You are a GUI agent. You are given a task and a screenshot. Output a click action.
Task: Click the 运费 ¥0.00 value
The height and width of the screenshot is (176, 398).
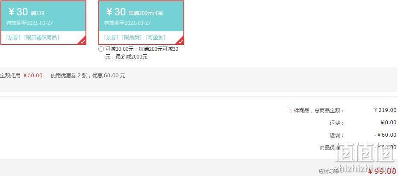pyautogui.click(x=388, y=123)
